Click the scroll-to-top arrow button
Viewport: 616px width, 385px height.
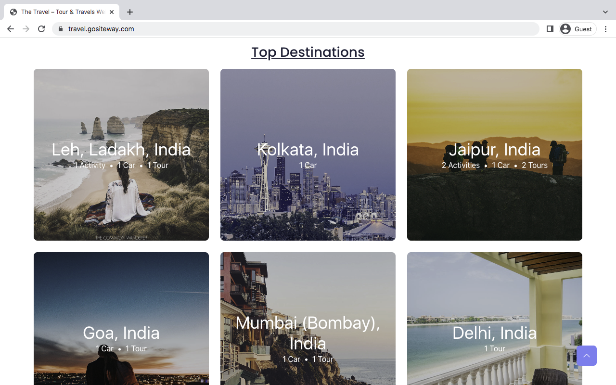click(x=587, y=356)
